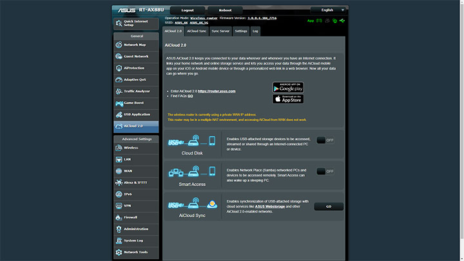Open IPv6 settings page
This screenshot has width=464, height=261.
click(136, 195)
